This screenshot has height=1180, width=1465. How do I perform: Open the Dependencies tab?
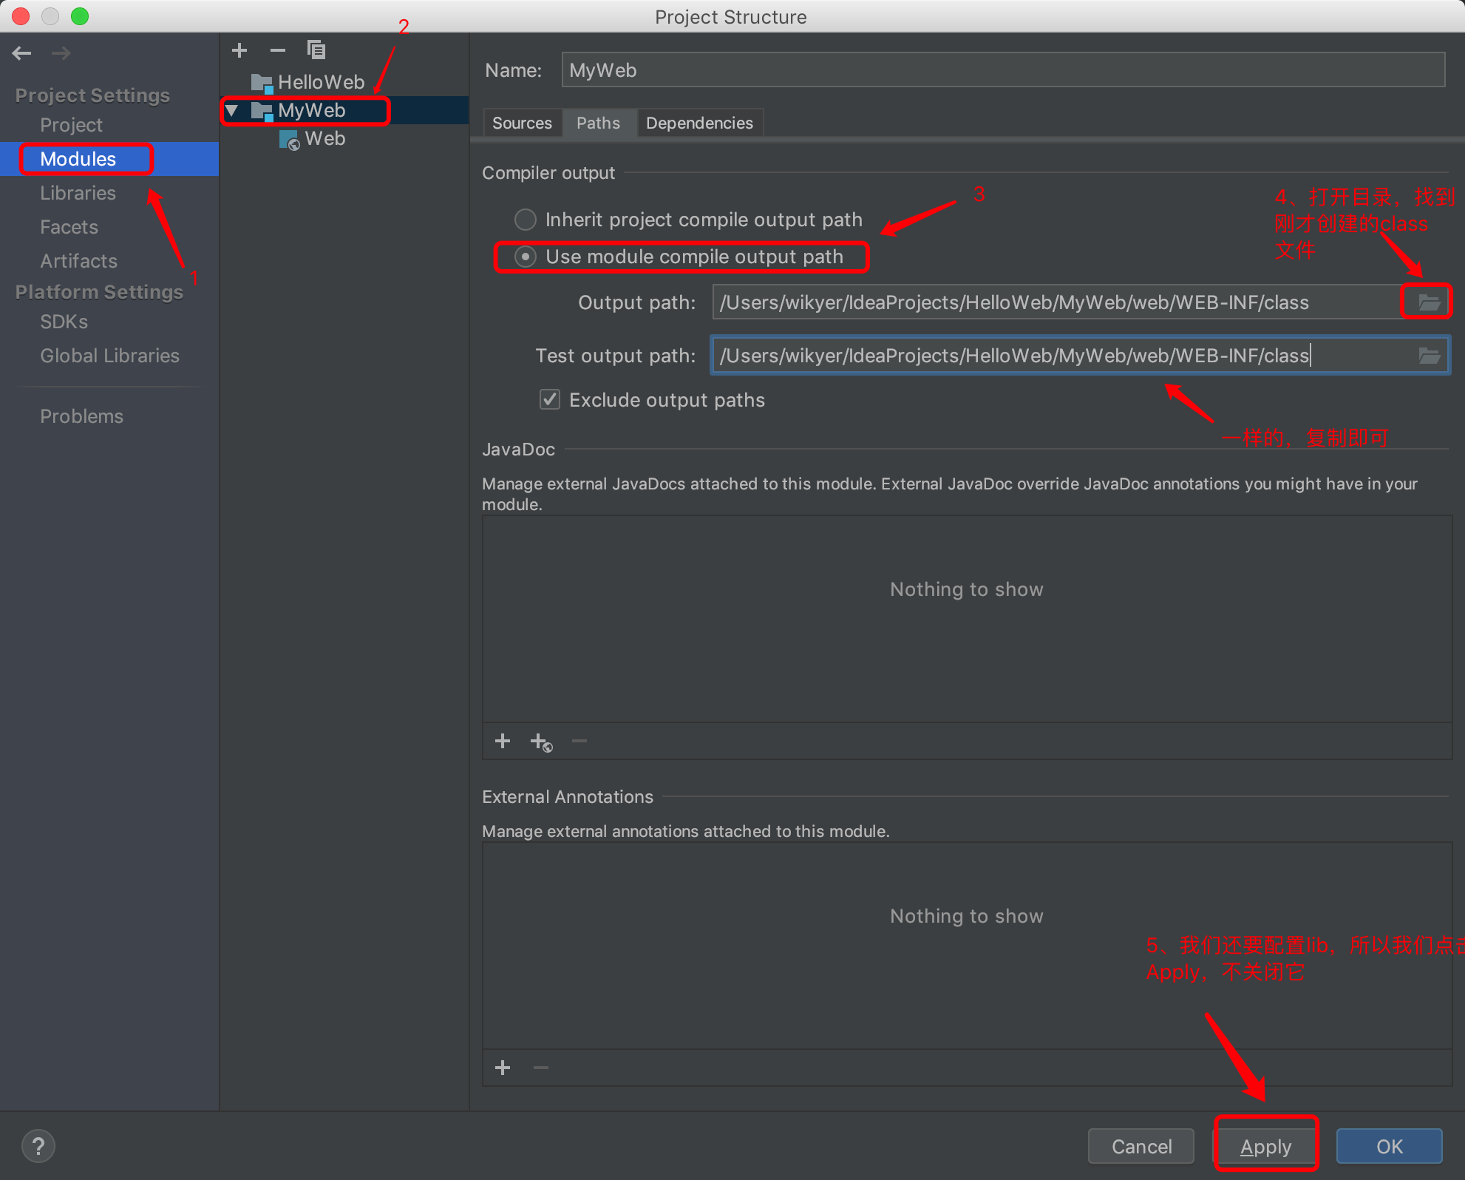(x=700, y=122)
